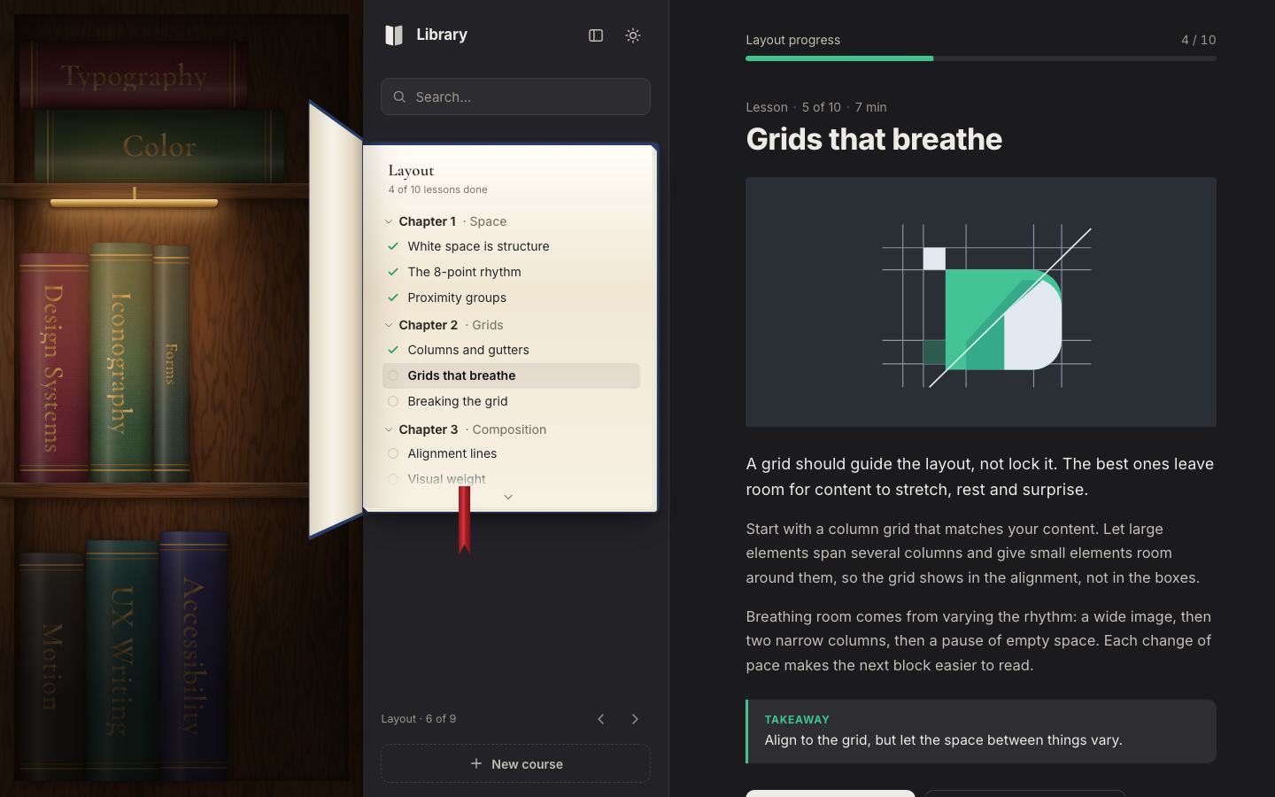Click the New course button
This screenshot has width=1275, height=797.
515,763
